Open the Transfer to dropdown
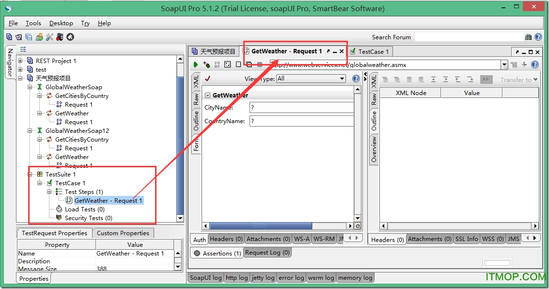 [x=519, y=80]
